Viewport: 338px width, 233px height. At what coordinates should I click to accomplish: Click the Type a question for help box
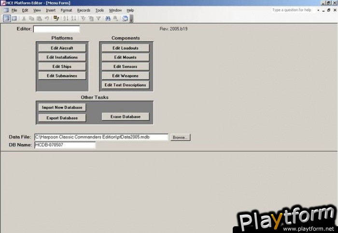pyautogui.click(x=293, y=10)
